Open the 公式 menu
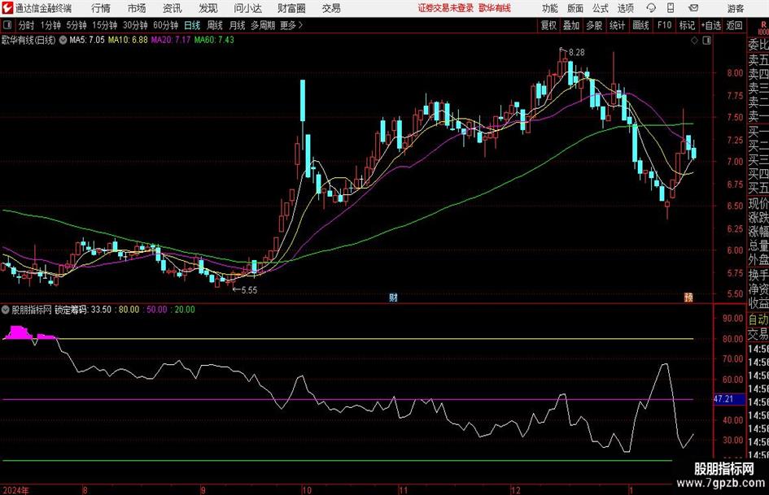Viewport: 769px width, 495px height. pos(601,8)
